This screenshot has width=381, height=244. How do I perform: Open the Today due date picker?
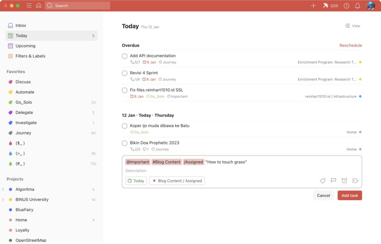coord(136,181)
